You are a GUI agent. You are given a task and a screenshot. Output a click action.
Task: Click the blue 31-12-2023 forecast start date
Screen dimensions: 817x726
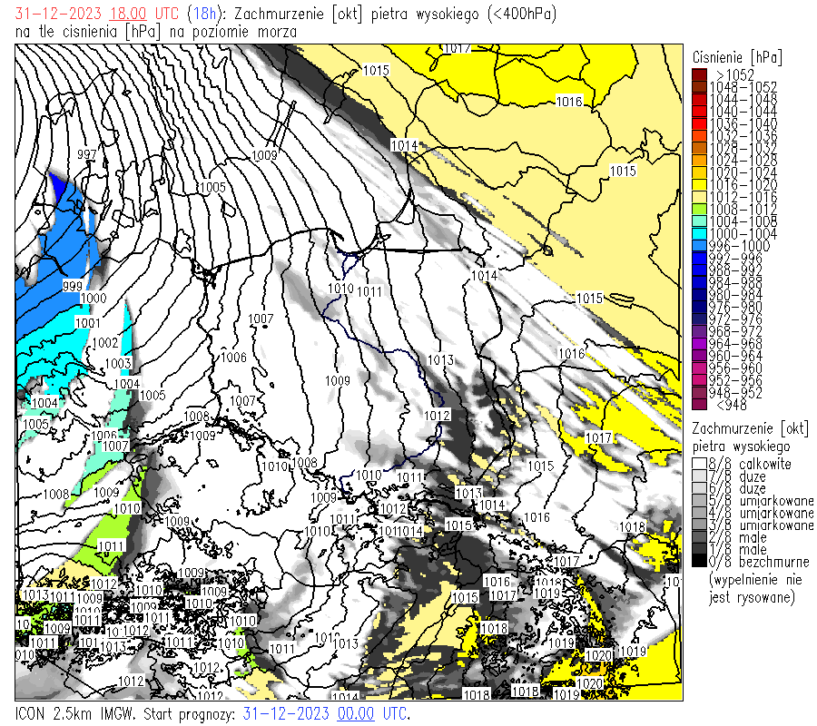click(x=287, y=713)
